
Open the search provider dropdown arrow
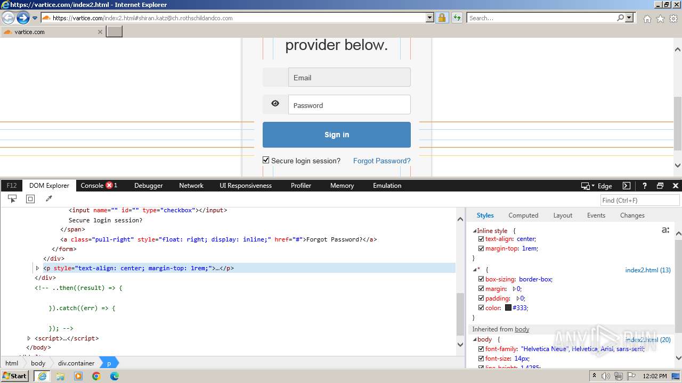[629, 18]
